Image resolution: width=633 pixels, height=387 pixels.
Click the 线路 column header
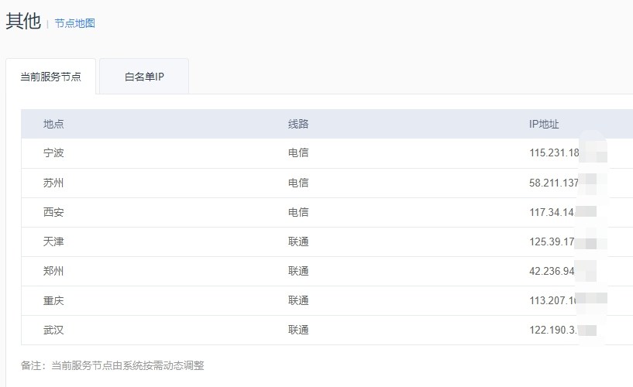point(298,124)
